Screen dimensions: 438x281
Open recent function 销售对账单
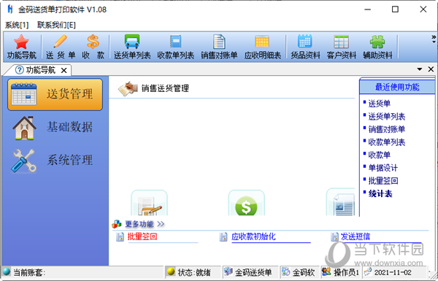click(387, 129)
